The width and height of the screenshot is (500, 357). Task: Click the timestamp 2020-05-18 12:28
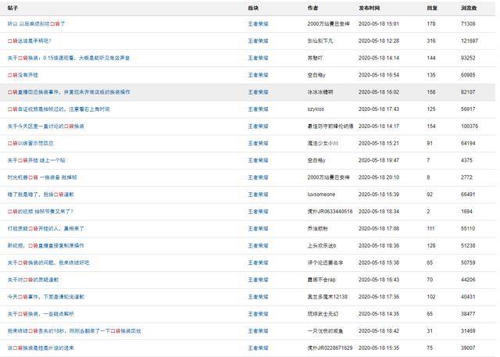tap(379, 41)
